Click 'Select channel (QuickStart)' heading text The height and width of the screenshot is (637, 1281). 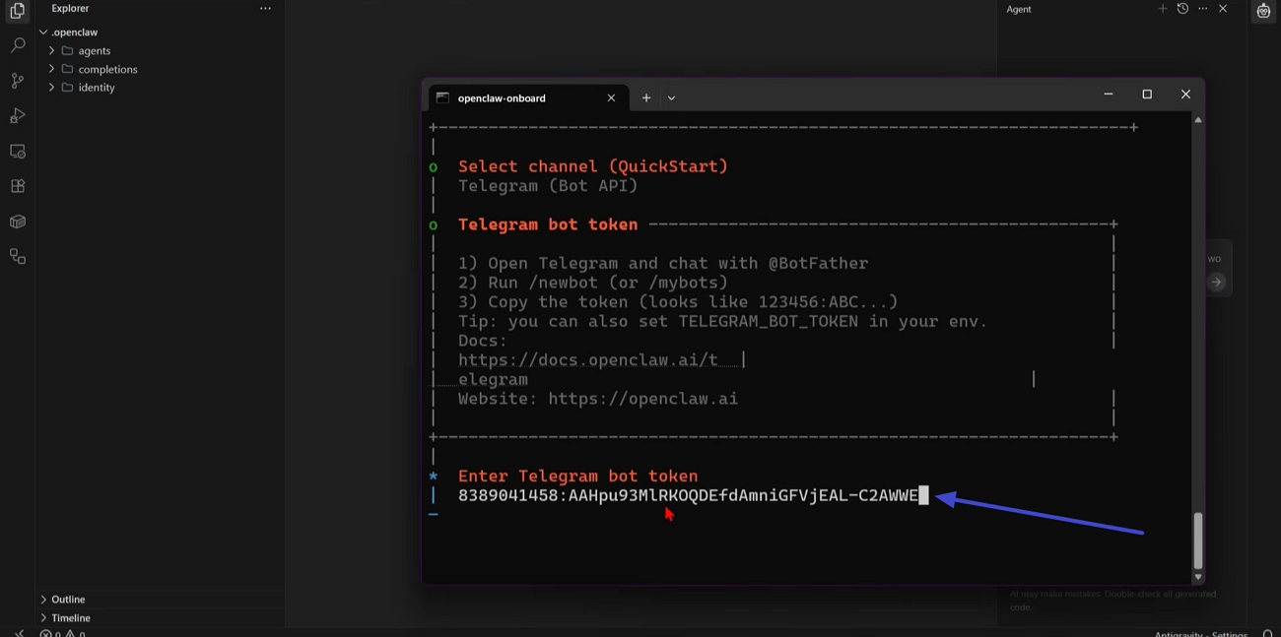[593, 166]
